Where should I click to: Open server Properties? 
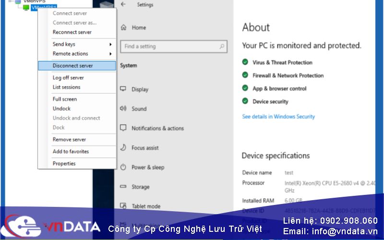[x=64, y=163]
